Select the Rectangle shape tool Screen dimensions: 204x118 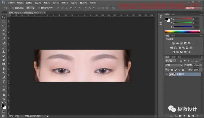click(4, 90)
